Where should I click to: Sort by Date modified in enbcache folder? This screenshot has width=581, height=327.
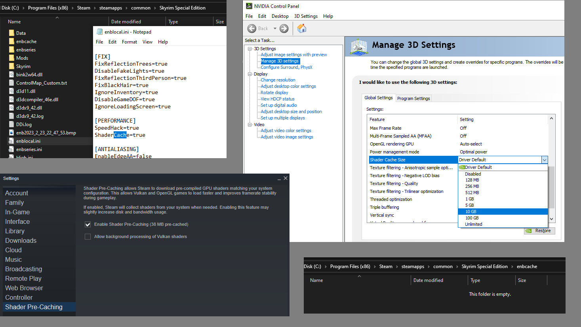428,280
